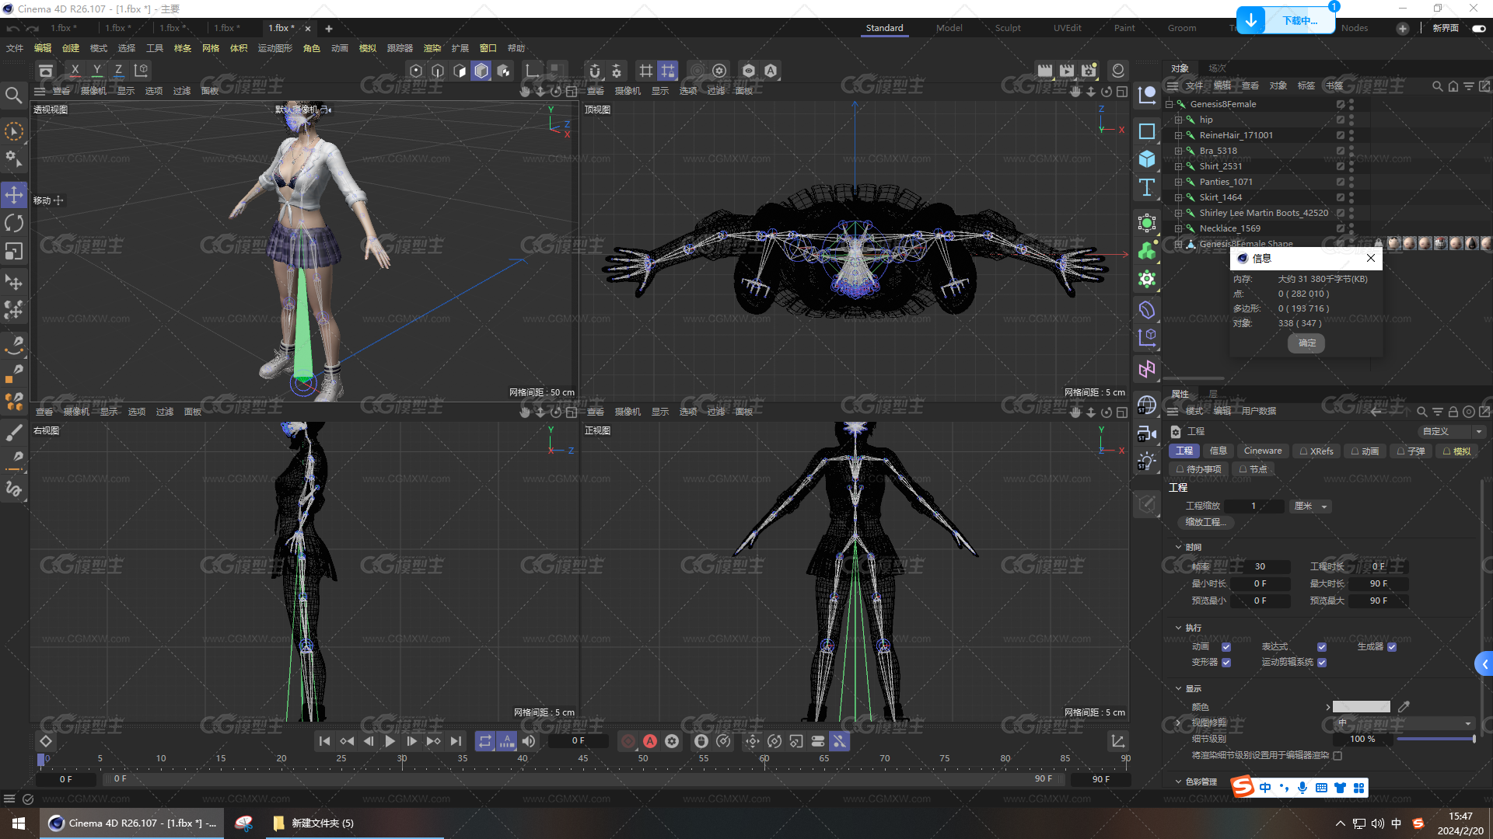Click the red Autokey A icon
Viewport: 1493px width, 839px height.
[x=650, y=741]
